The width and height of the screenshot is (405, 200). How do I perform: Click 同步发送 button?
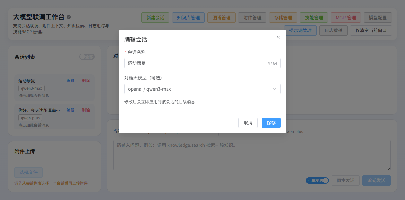tap(346, 180)
